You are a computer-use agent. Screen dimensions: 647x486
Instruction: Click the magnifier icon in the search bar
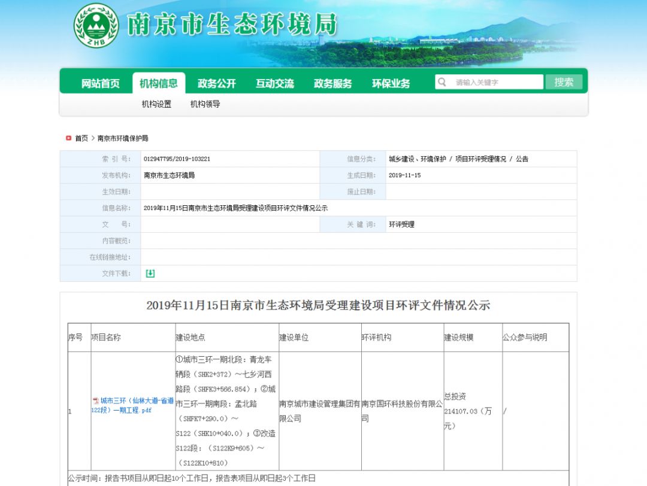[441, 81]
